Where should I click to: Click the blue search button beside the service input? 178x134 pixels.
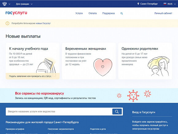tap(117, 112)
